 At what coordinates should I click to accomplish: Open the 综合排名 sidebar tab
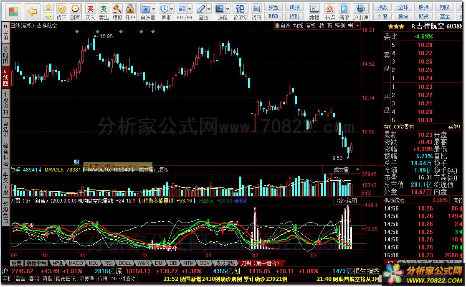5,155
